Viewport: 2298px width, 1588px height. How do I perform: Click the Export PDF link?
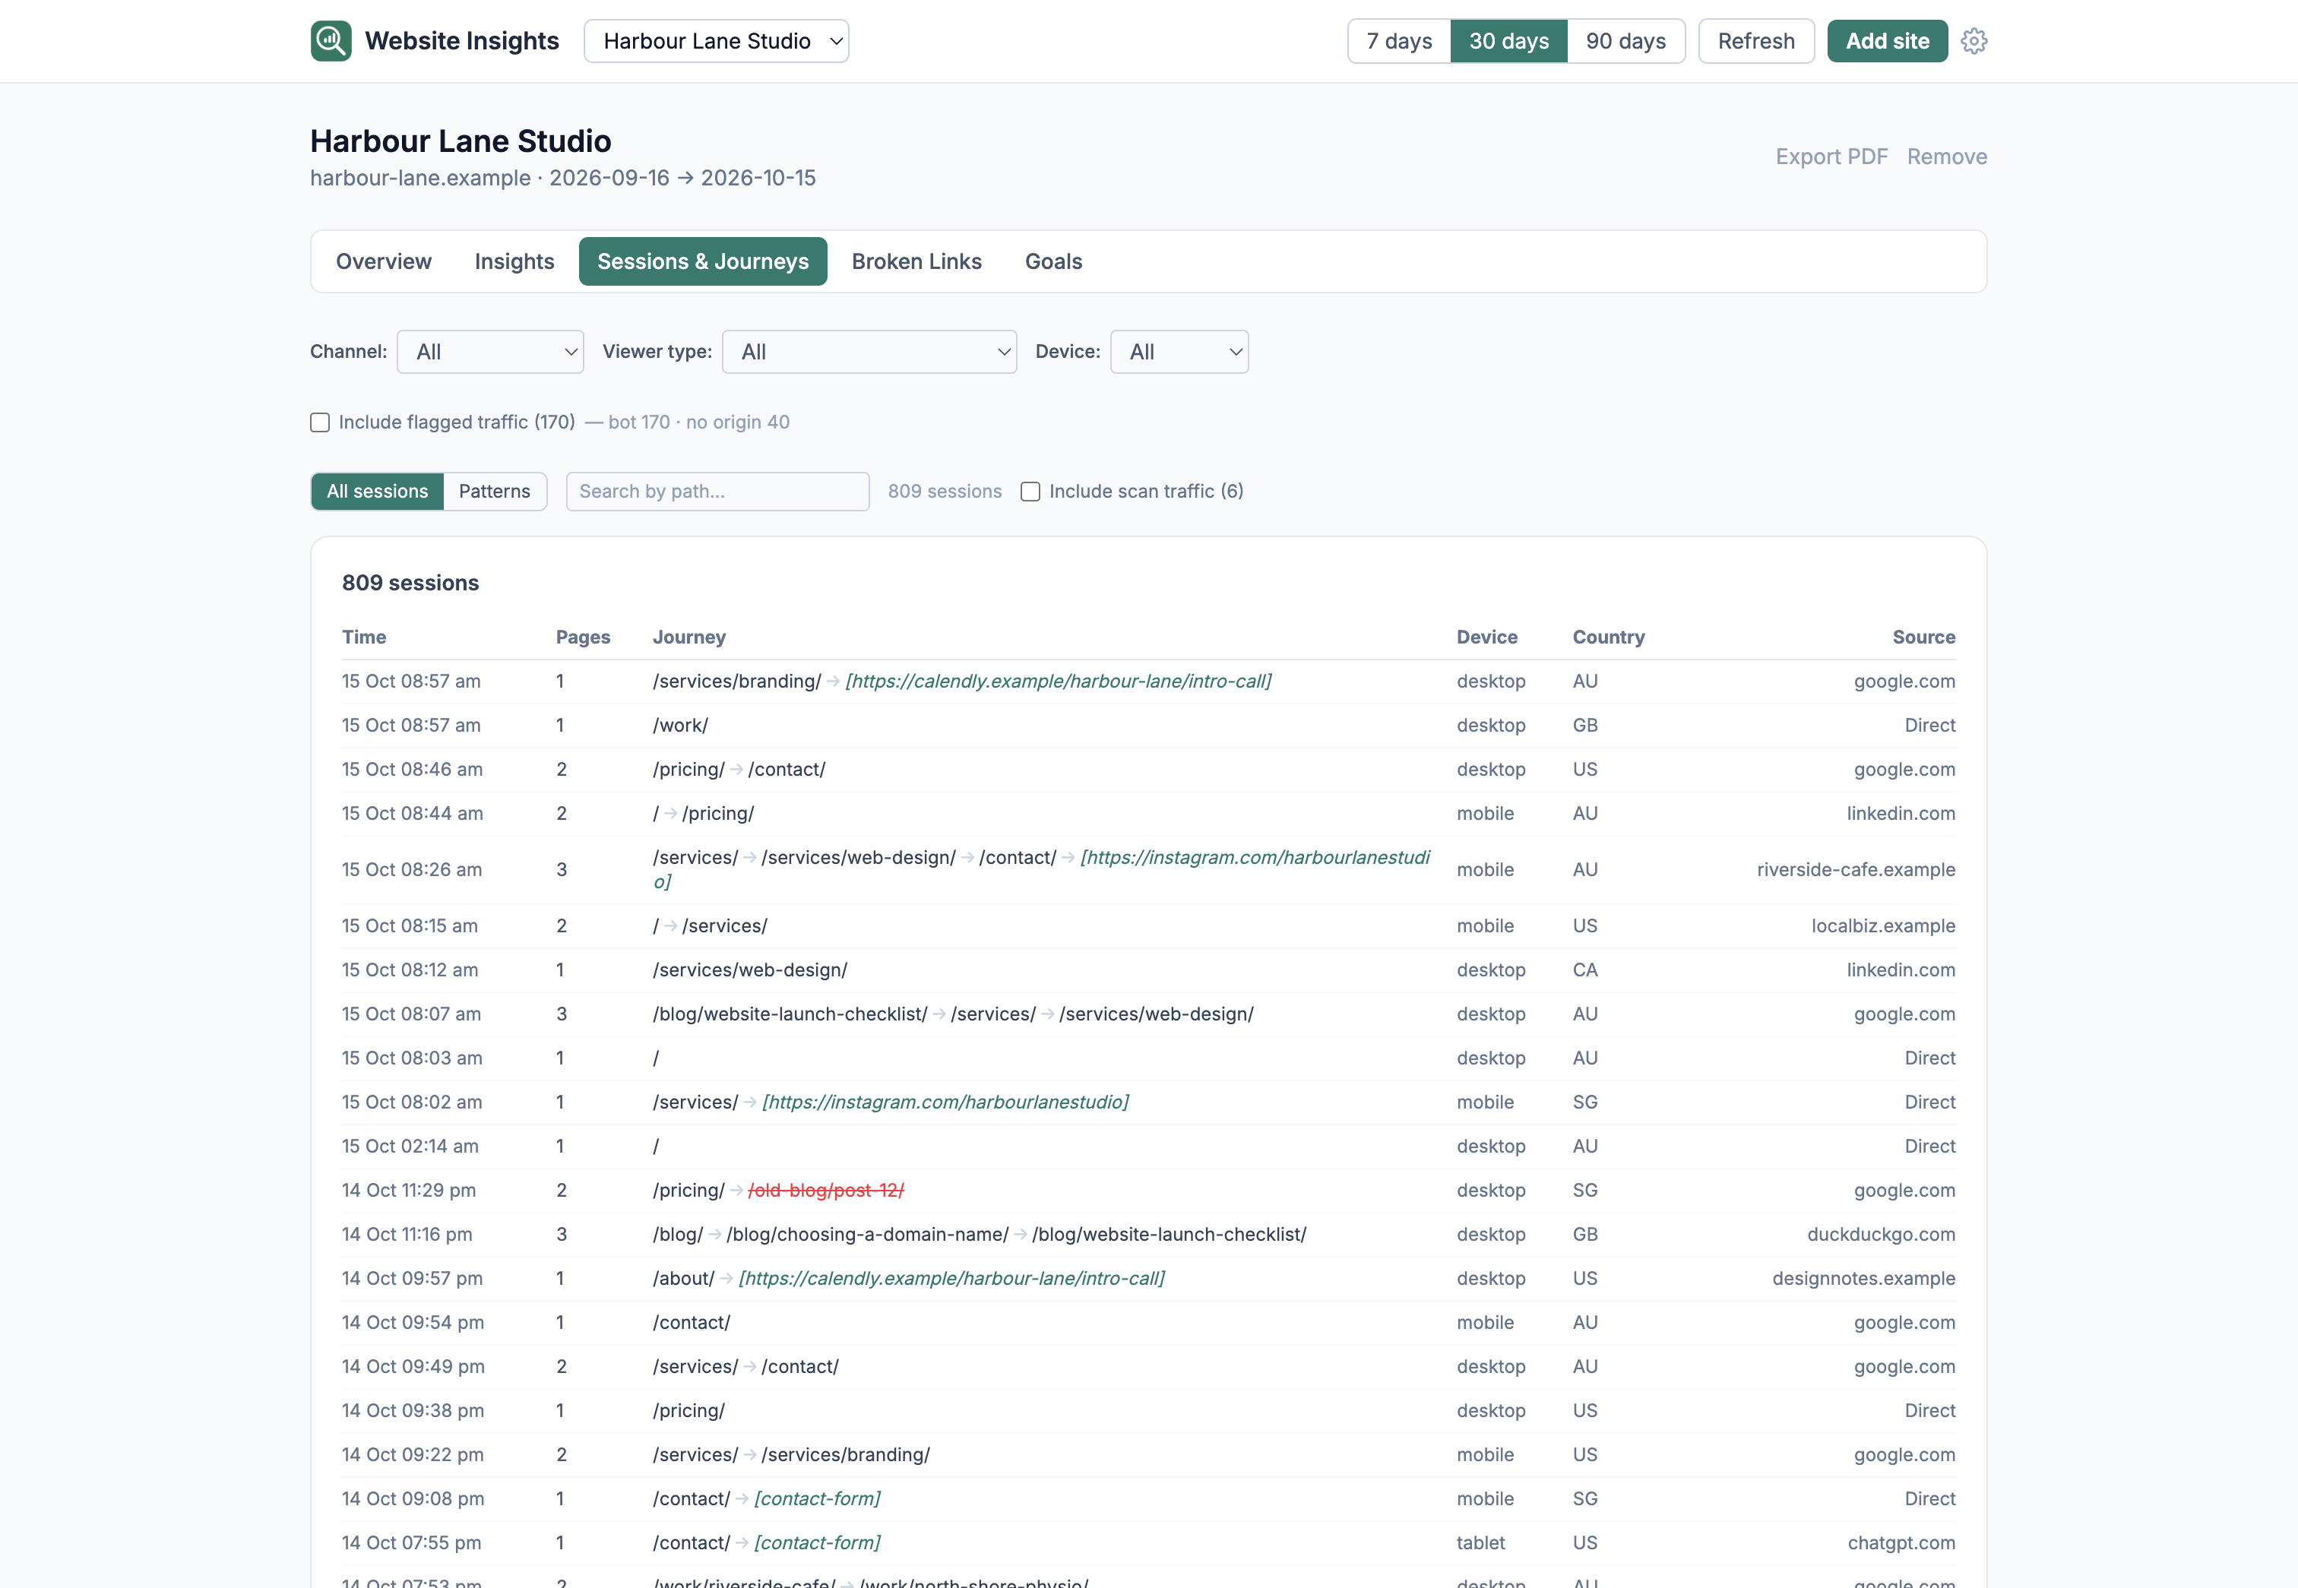click(x=1830, y=157)
